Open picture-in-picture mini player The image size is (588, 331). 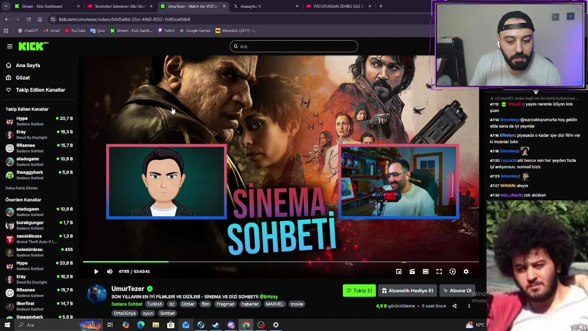(399, 272)
